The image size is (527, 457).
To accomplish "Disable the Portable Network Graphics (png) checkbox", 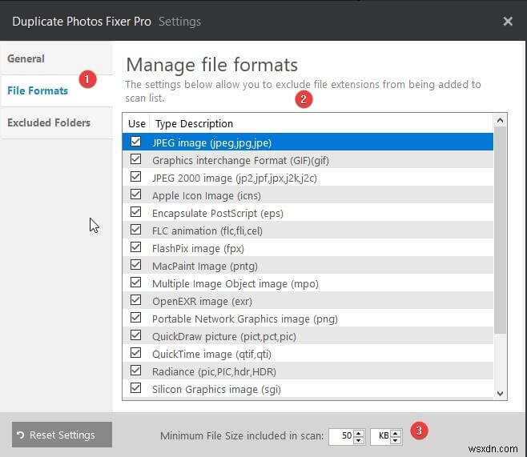I will point(135,319).
